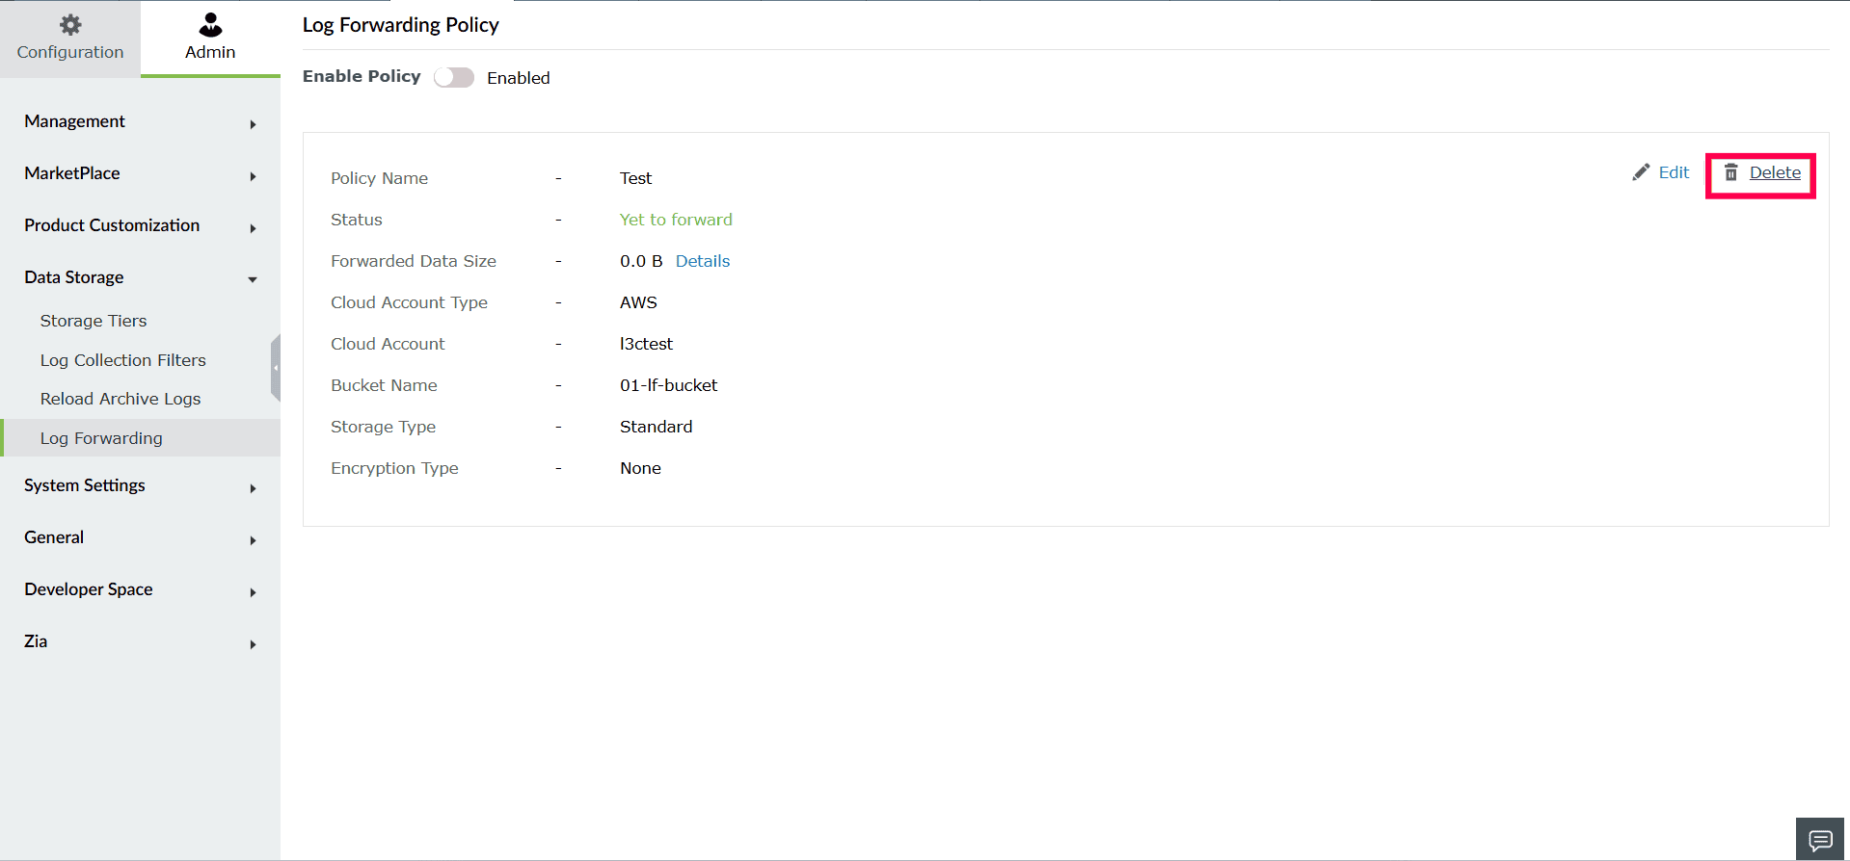This screenshot has height=861, width=1850.
Task: Click the Admin user icon
Action: pyautogui.click(x=210, y=24)
